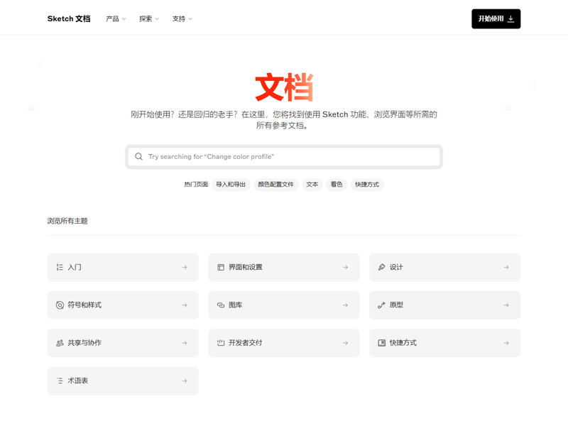The width and height of the screenshot is (568, 426).
Task: Click the cursor icon on the 原型 card
Action: 381,305
